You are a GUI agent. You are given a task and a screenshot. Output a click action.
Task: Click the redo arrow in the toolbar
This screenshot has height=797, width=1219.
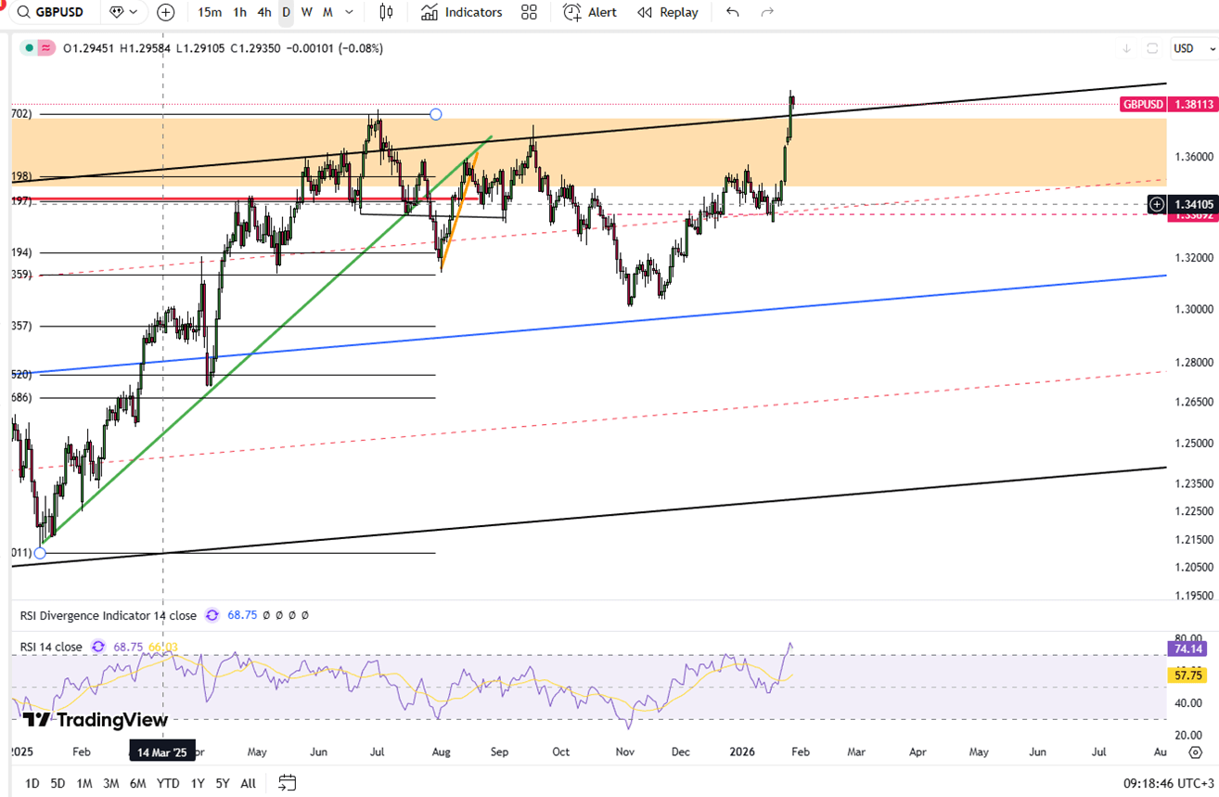[x=767, y=12]
